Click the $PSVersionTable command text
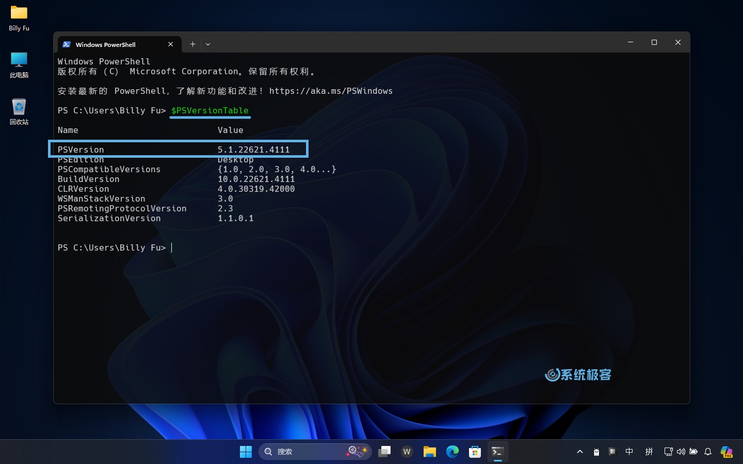 click(x=210, y=111)
